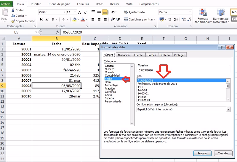The image size is (237, 162).
Task: Toggle underline (S) formatting
Action: click(x=52, y=19)
